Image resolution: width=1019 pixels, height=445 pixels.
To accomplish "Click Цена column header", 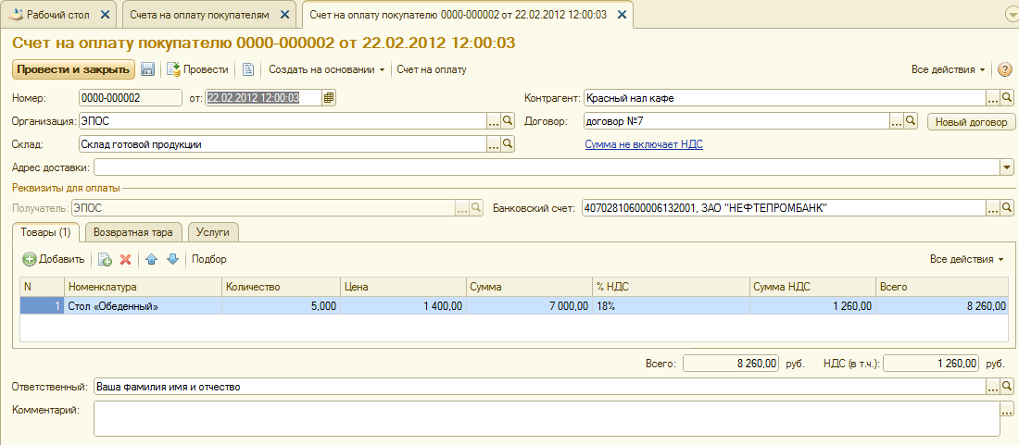I will pyautogui.click(x=403, y=287).
